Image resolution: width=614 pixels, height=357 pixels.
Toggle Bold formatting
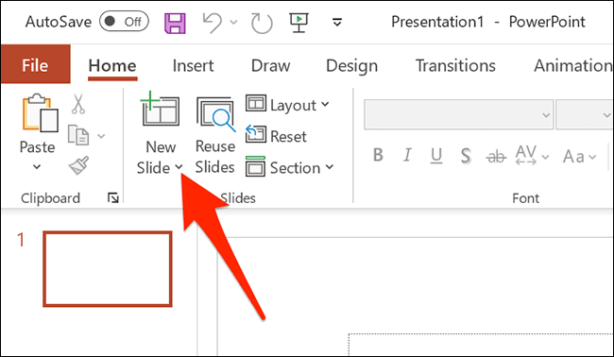tap(378, 155)
